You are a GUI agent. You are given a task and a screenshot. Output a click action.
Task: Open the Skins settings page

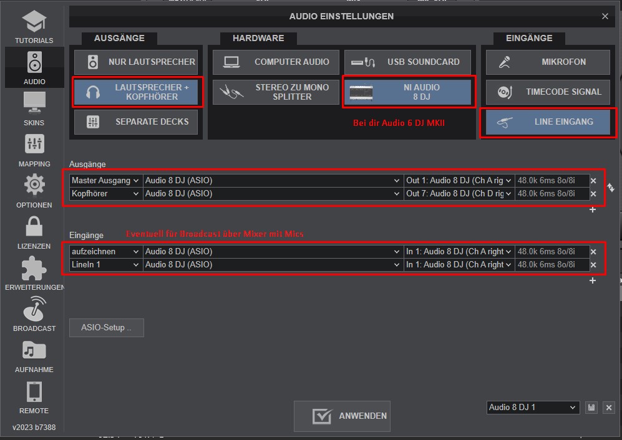34,109
